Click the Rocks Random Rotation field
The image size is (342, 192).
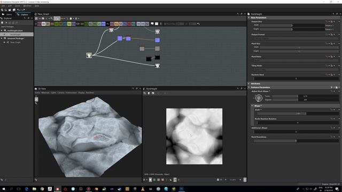click(298, 123)
